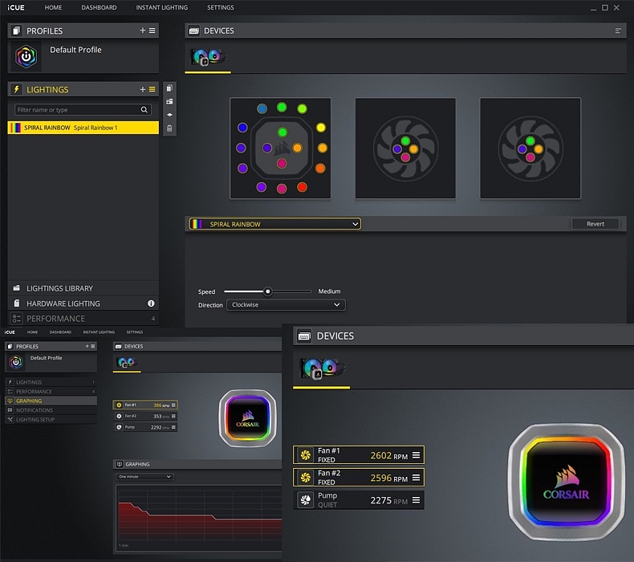634x562 pixels.
Task: Click the Fan #1 2602 RPM row in the enlarged panel
Action: click(359, 455)
